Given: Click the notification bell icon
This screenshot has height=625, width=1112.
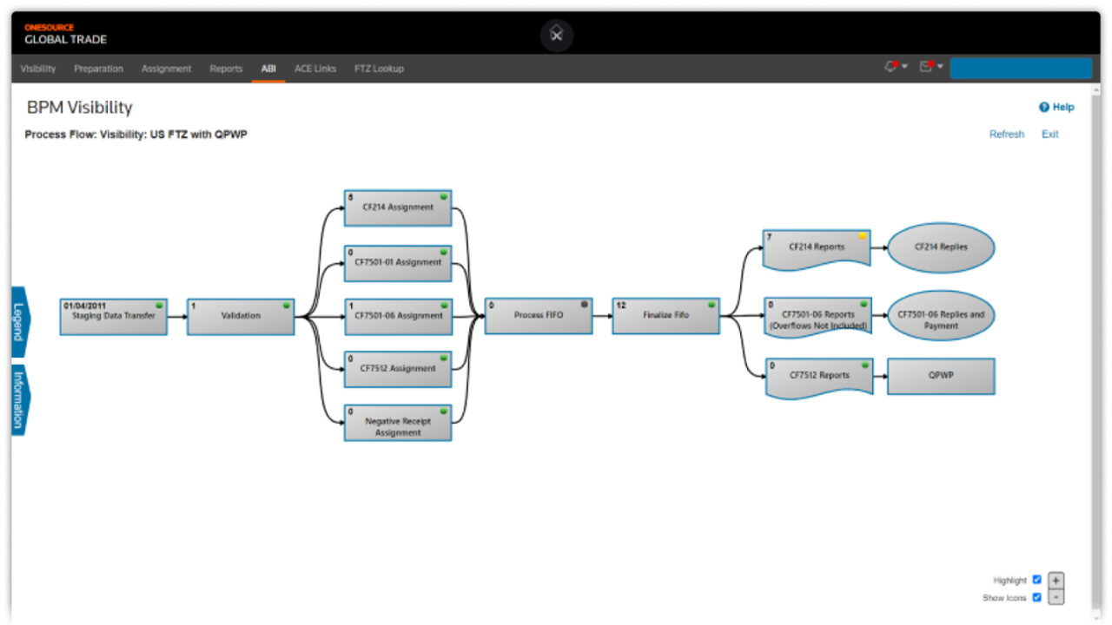Looking at the screenshot, I should [891, 67].
